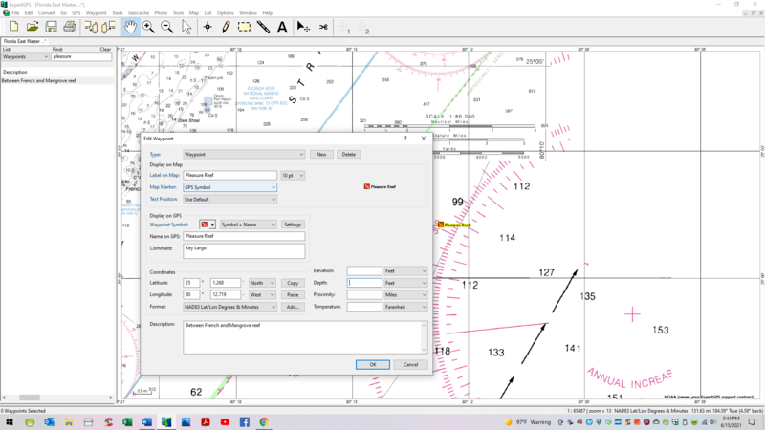The image size is (765, 430).
Task: Click the Zoom In magnifier tool
Action: click(148, 28)
